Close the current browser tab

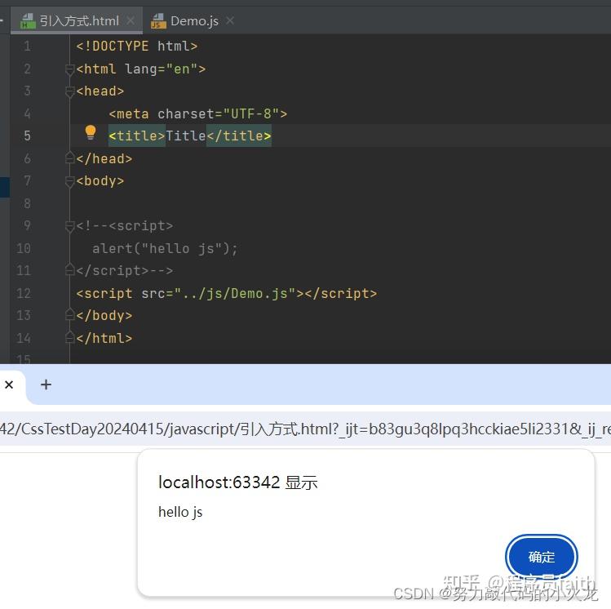pos(9,385)
